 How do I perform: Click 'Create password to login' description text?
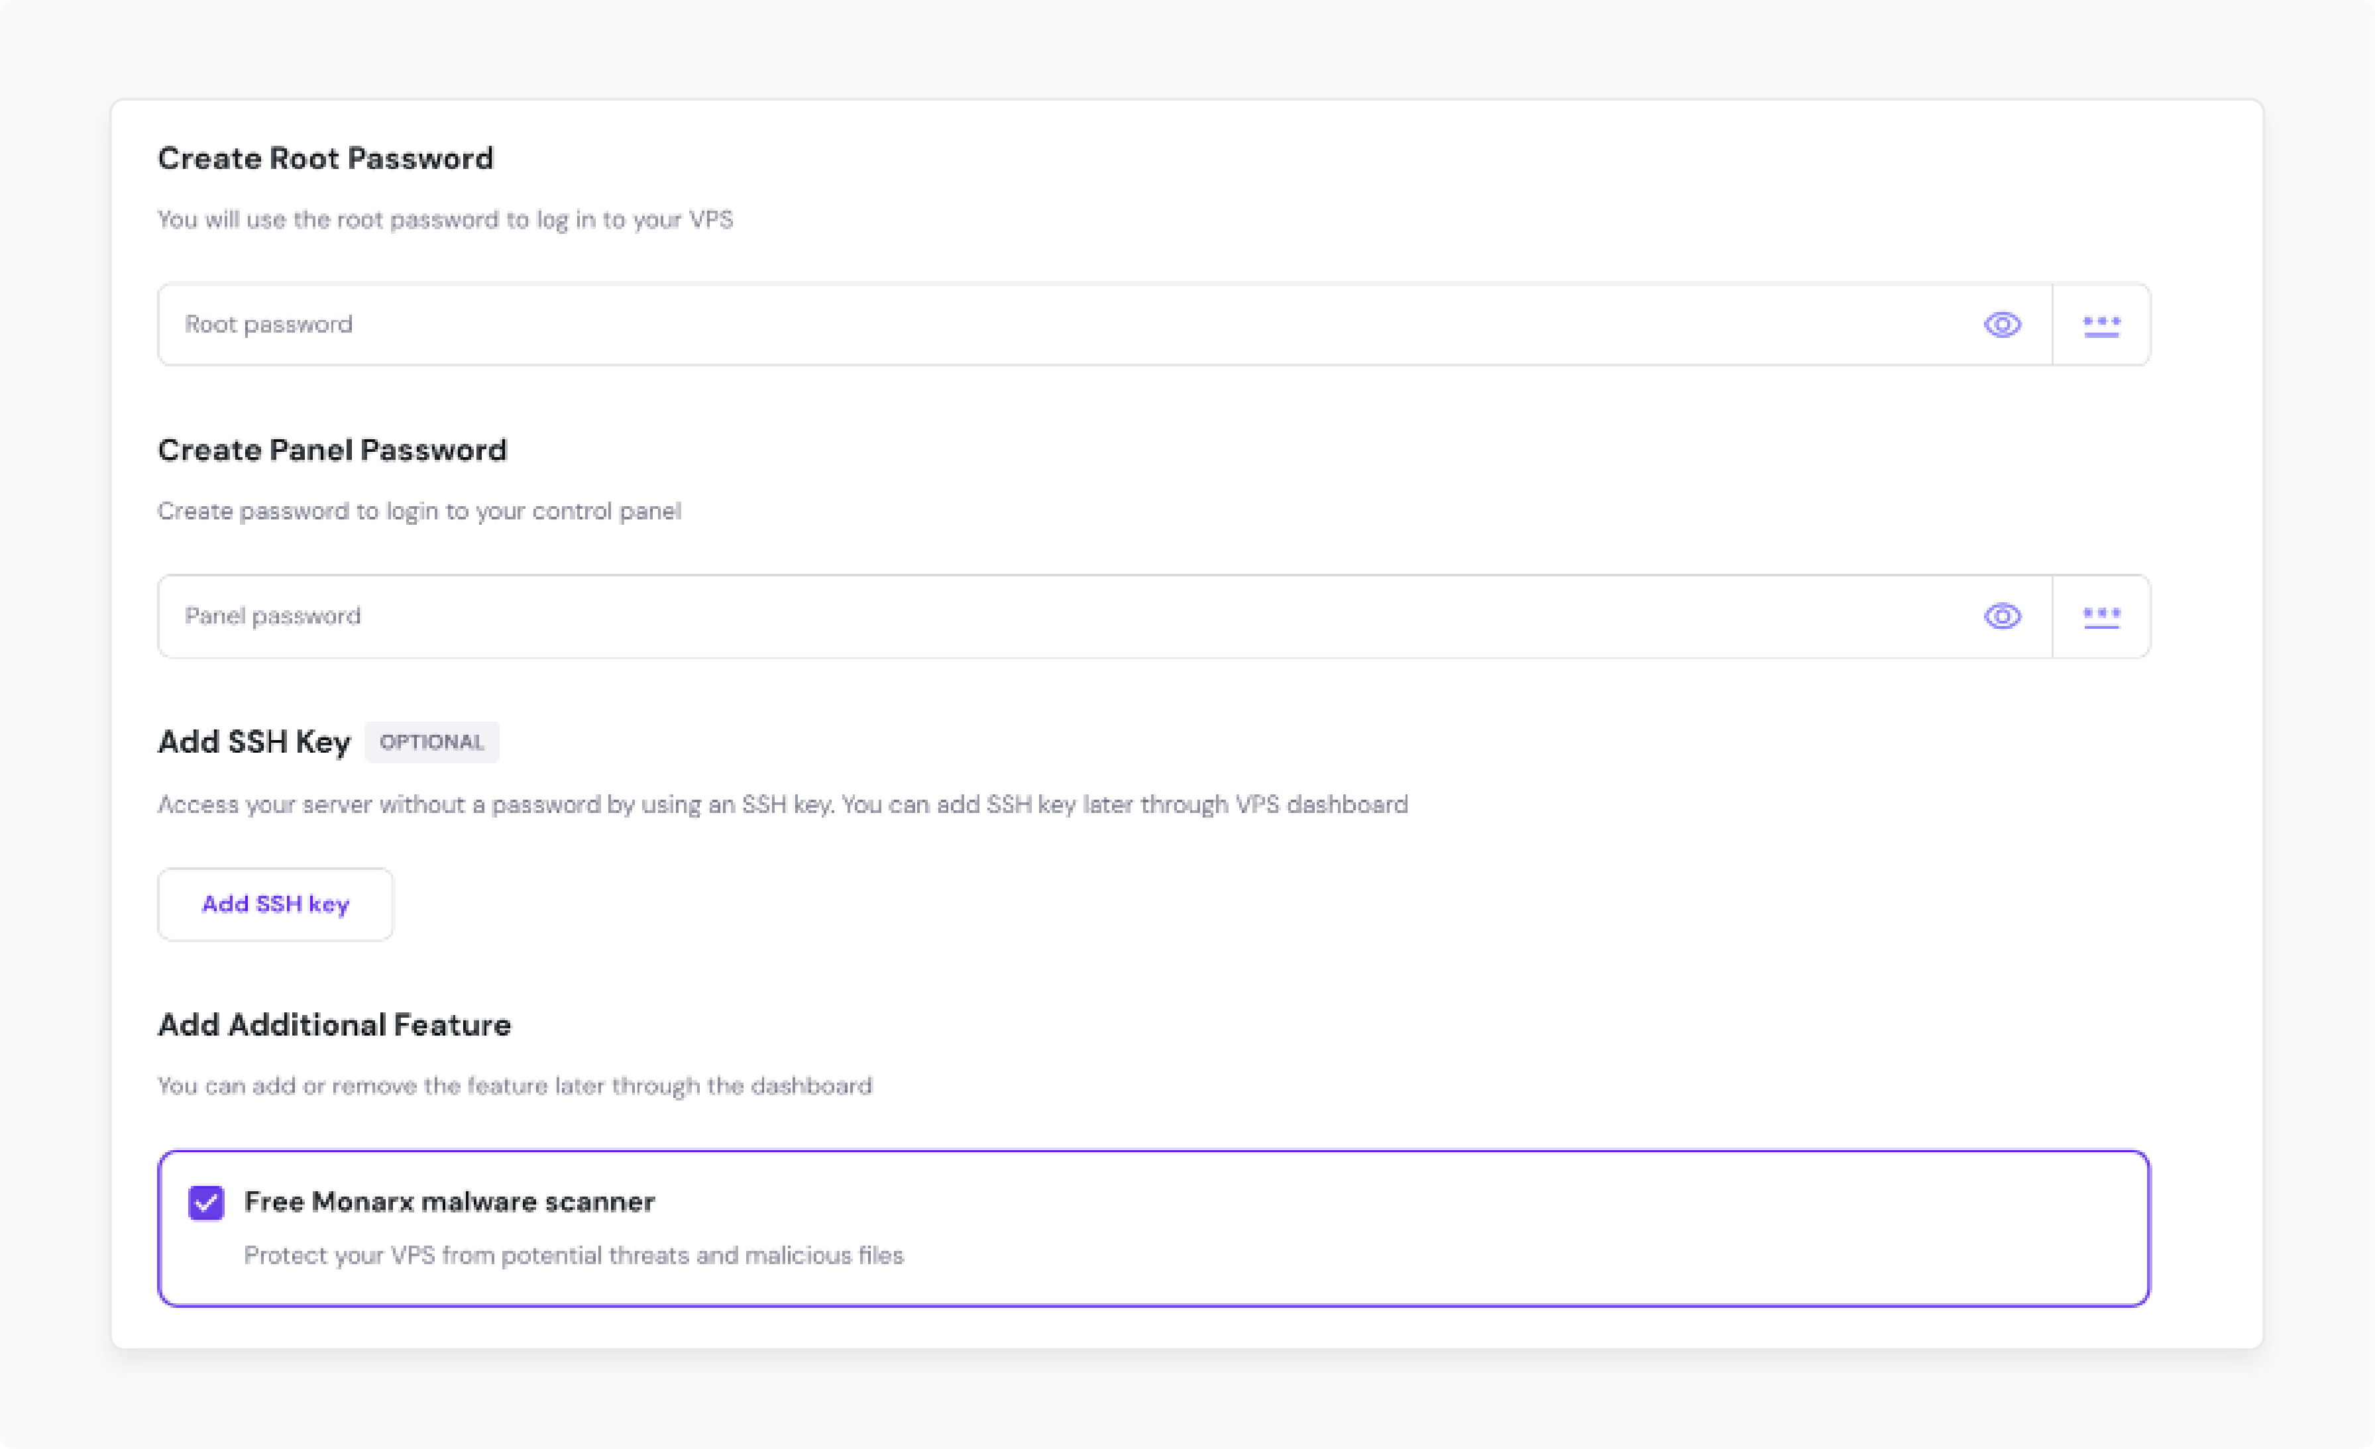tap(419, 511)
